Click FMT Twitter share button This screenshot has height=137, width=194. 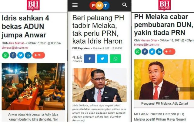(102, 59)
